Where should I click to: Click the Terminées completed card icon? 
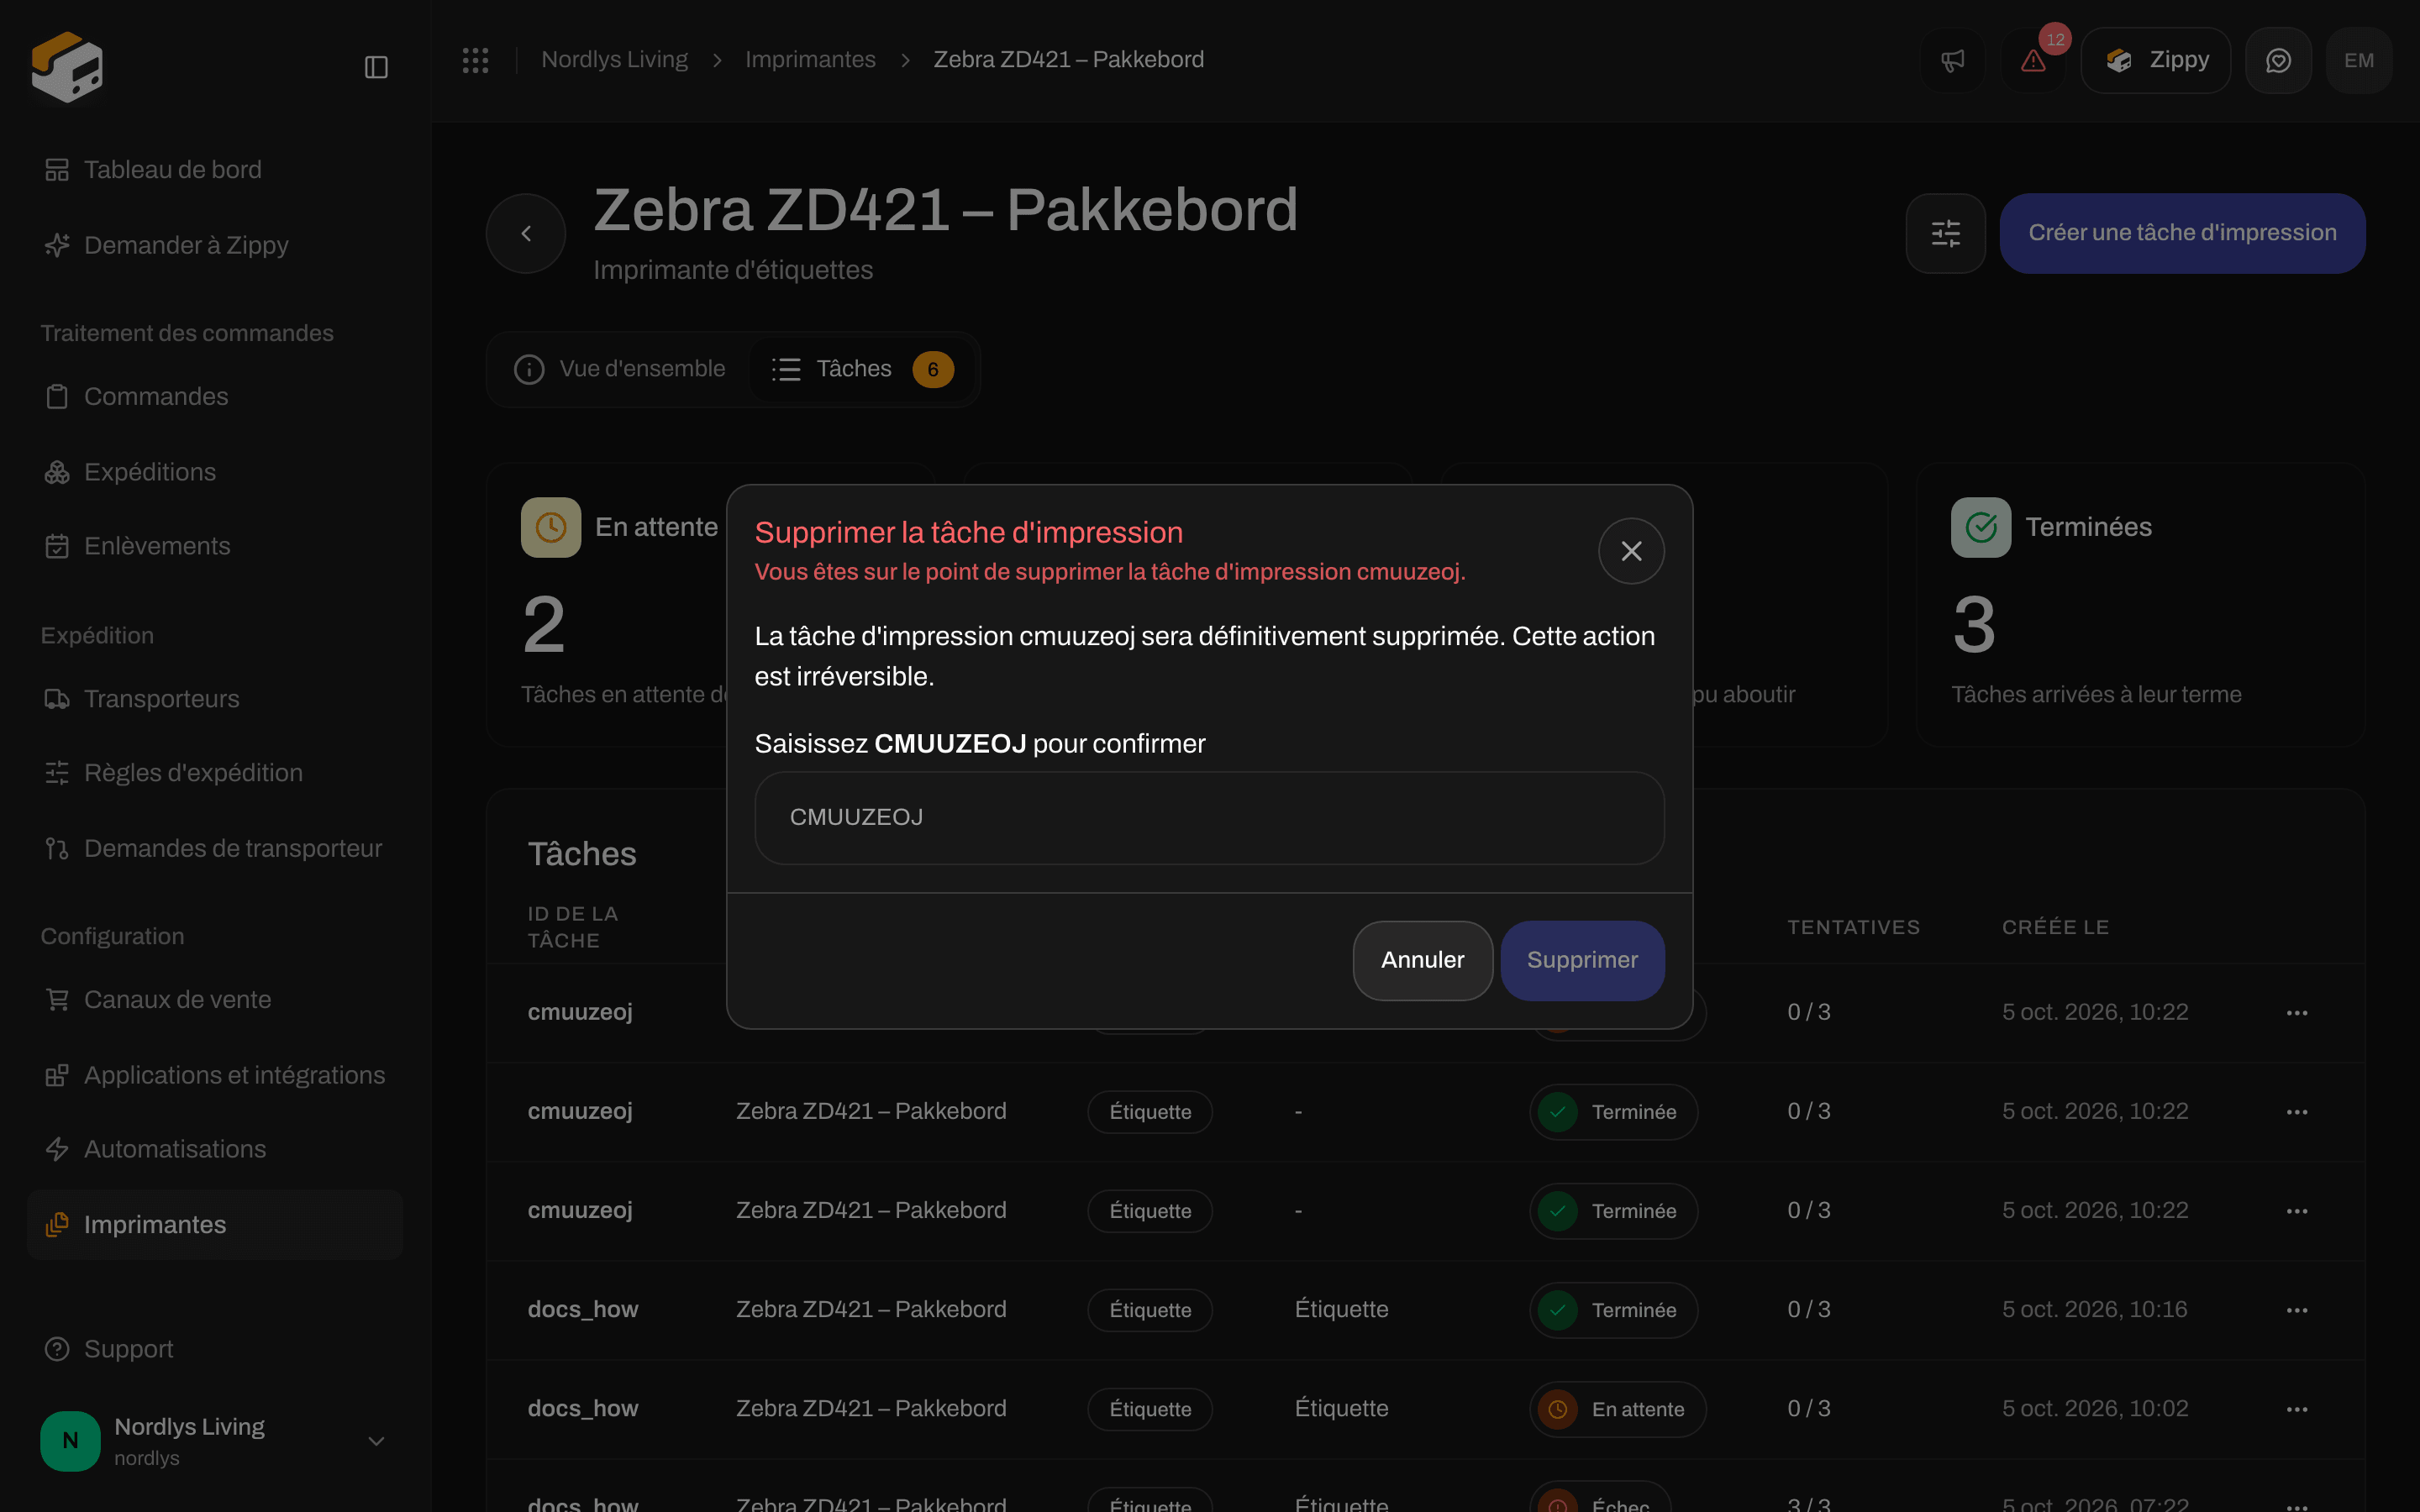[1980, 527]
